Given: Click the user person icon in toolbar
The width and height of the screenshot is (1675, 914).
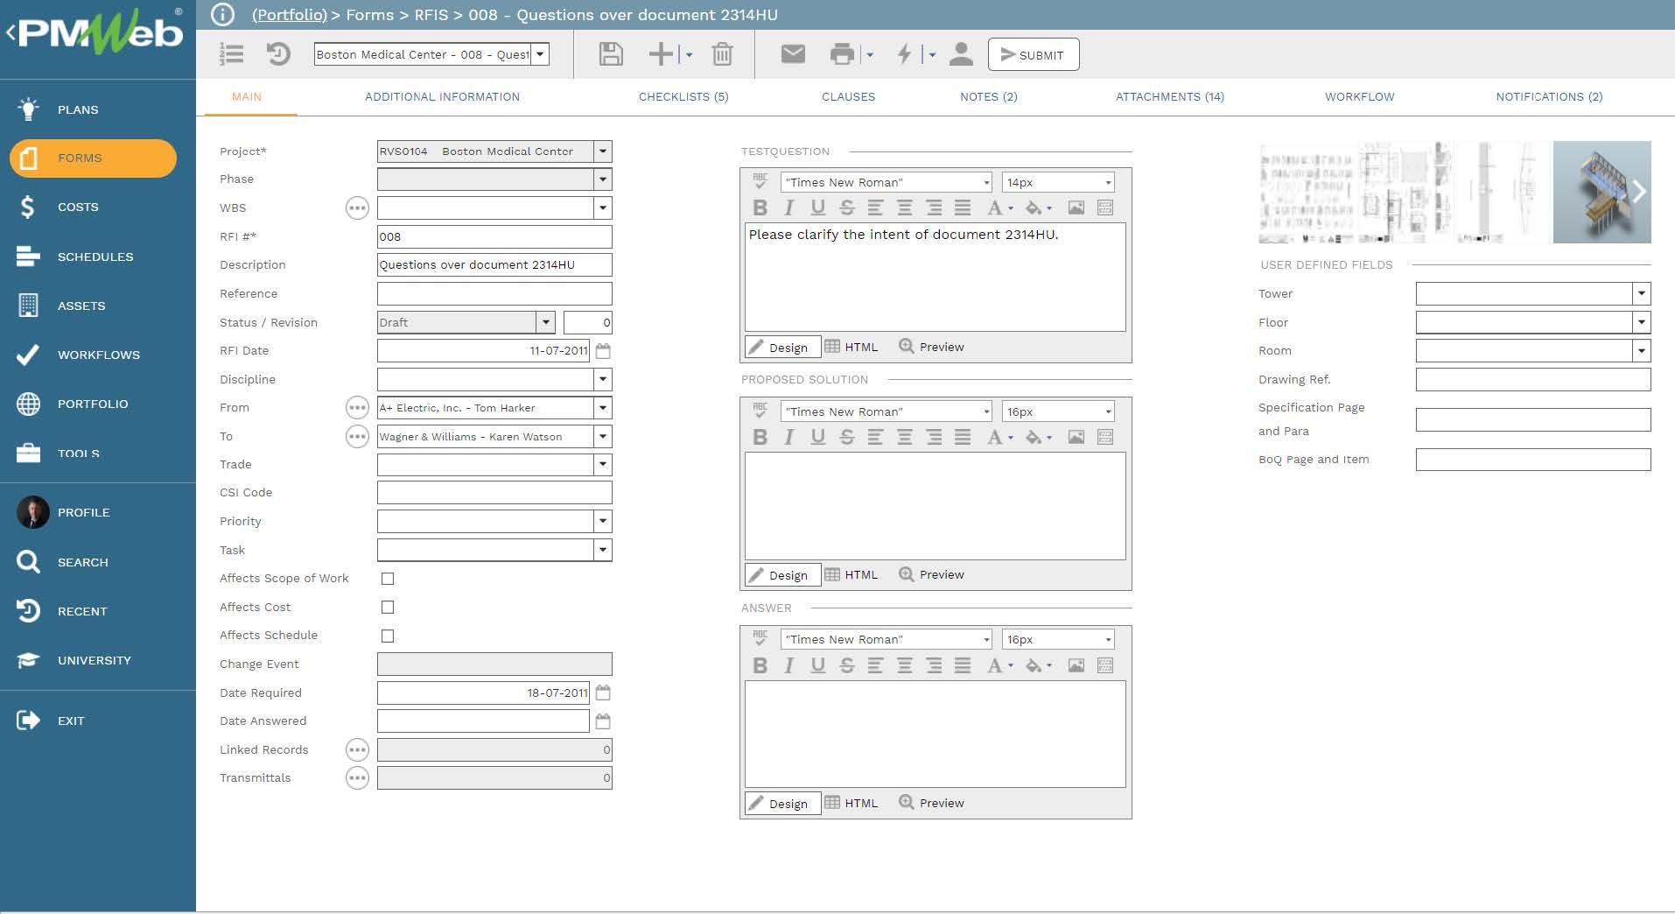Looking at the screenshot, I should point(961,54).
